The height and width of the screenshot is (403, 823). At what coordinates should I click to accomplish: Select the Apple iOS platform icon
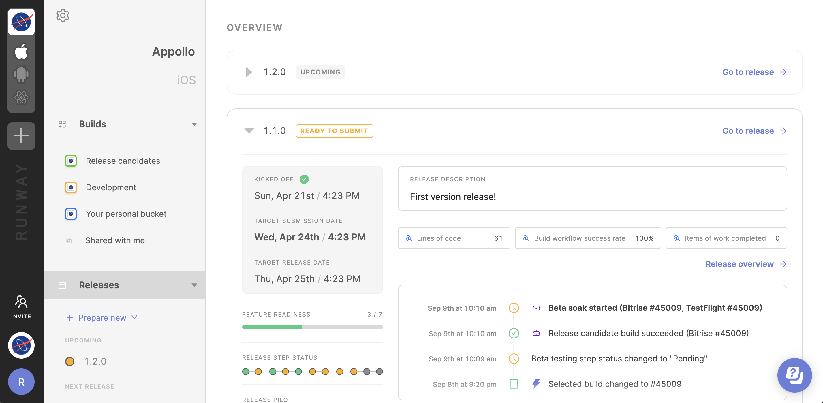coord(21,51)
